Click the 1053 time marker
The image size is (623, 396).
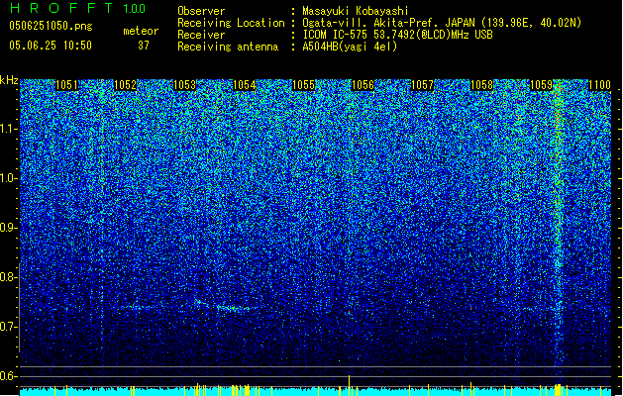(x=185, y=85)
